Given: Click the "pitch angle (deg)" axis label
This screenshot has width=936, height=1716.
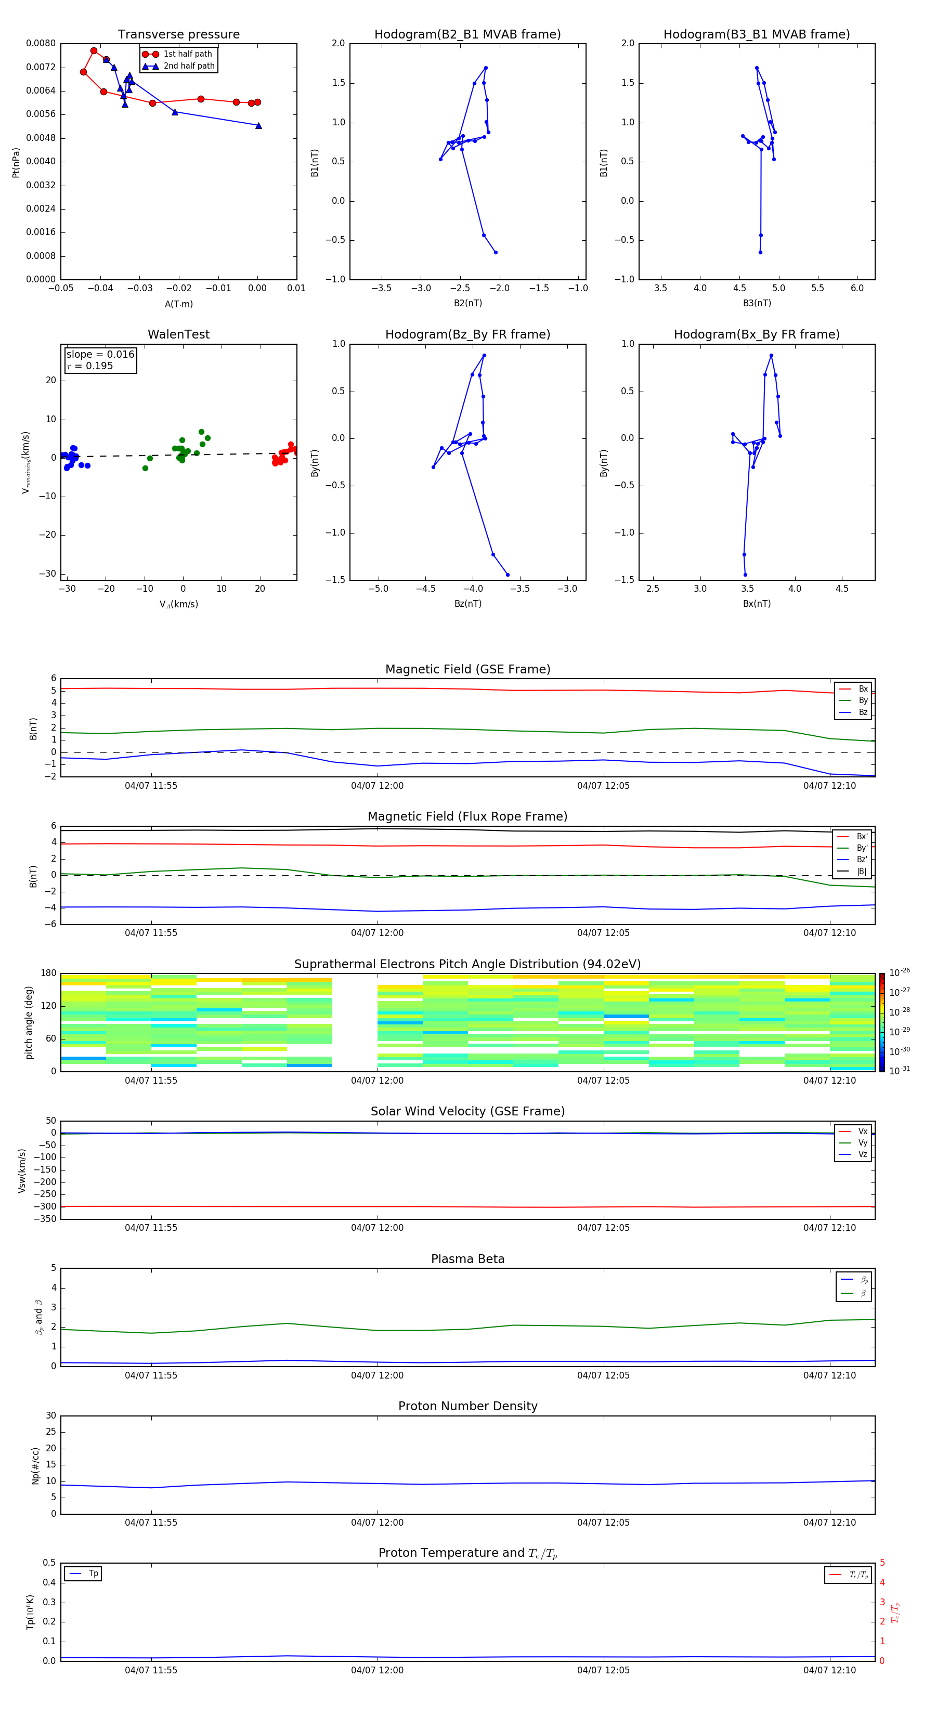Looking at the screenshot, I should (29, 1022).
